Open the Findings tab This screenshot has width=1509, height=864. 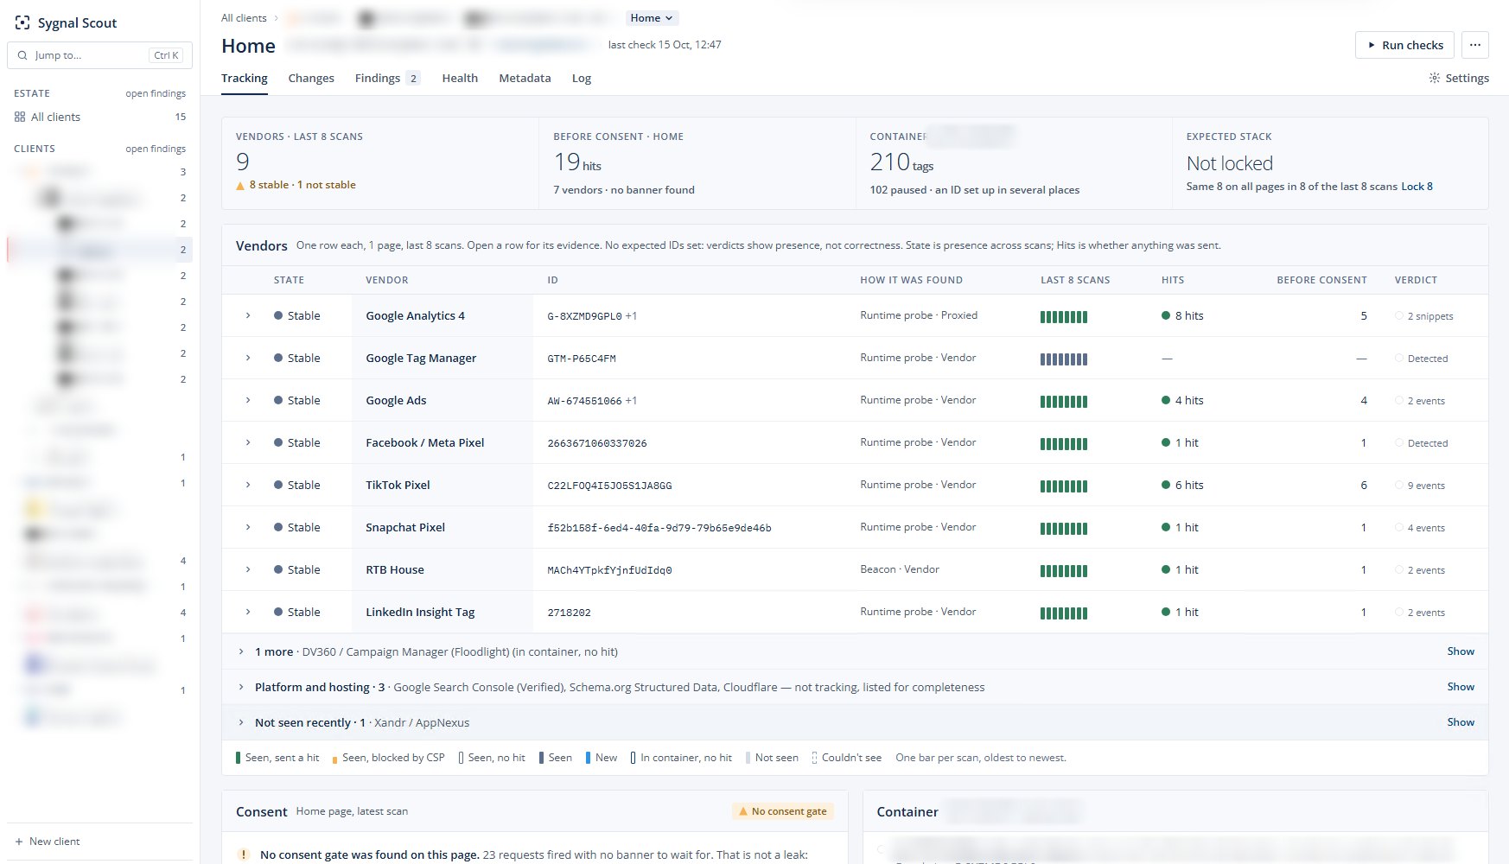pos(387,78)
